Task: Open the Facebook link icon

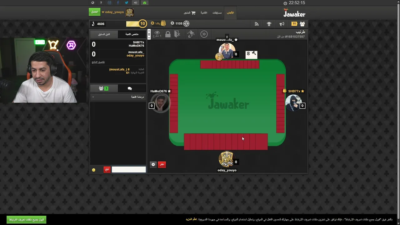Action: pos(118,3)
